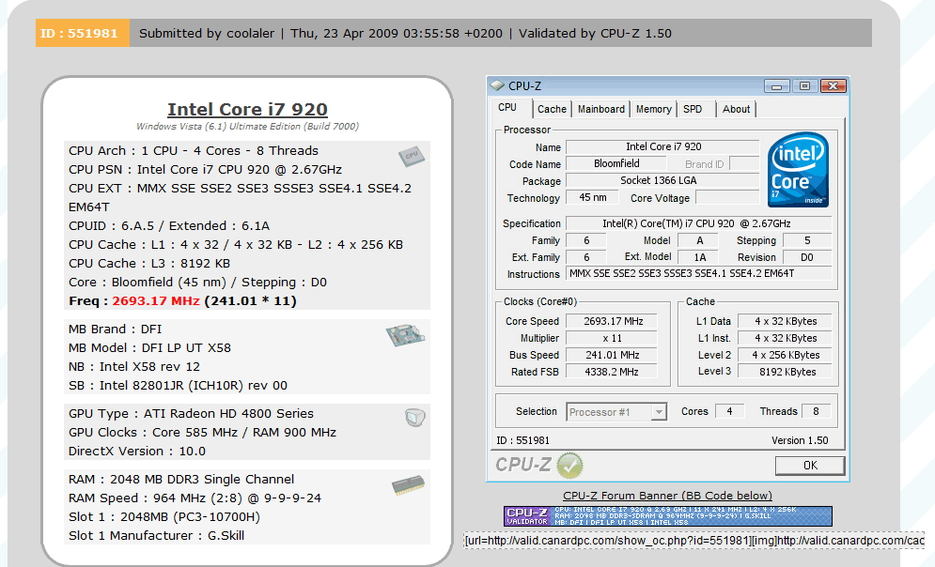Open the Processor #1 selection dropdown

pos(659,412)
